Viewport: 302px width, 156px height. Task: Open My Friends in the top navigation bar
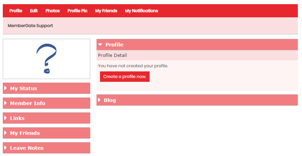coord(106,11)
